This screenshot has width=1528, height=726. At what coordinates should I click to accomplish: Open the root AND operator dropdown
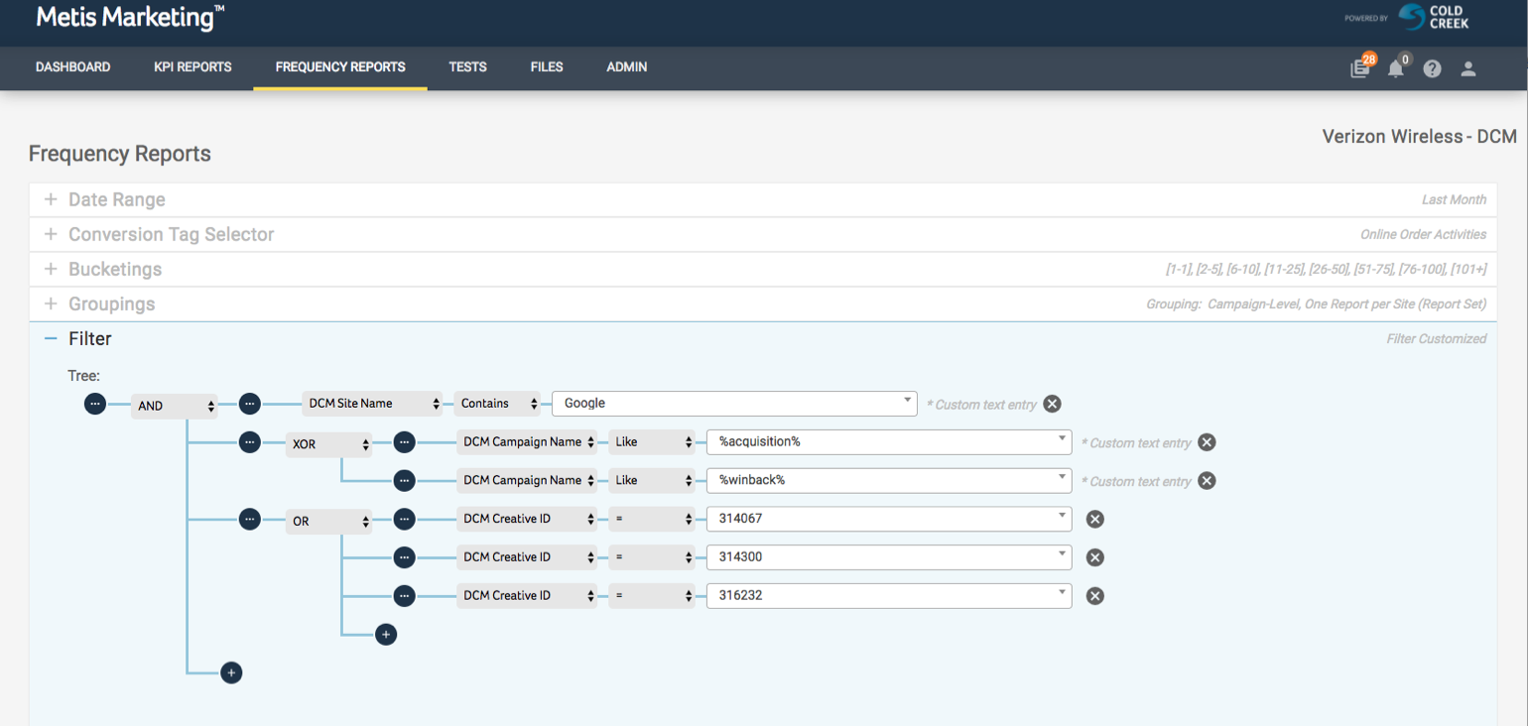[x=176, y=406]
